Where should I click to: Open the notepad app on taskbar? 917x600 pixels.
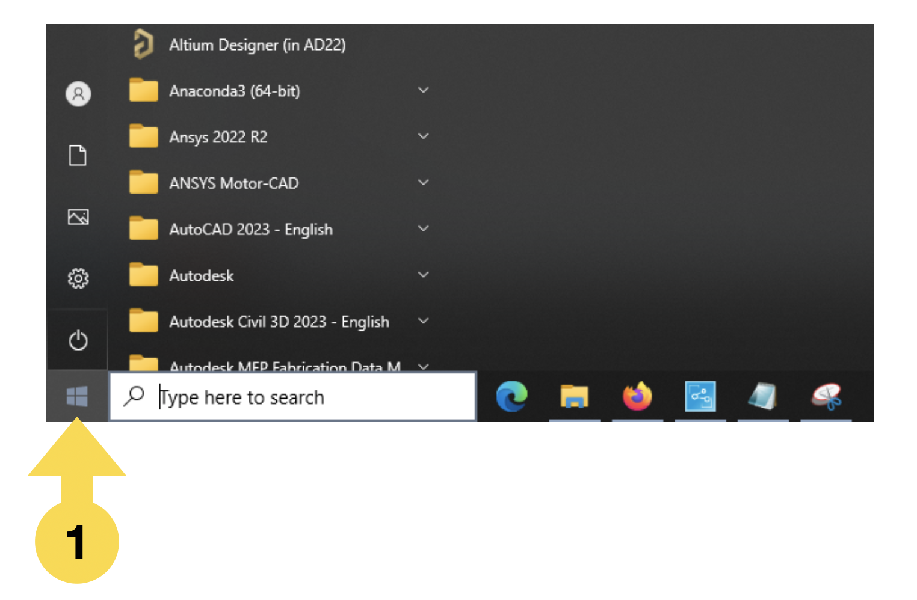click(763, 396)
